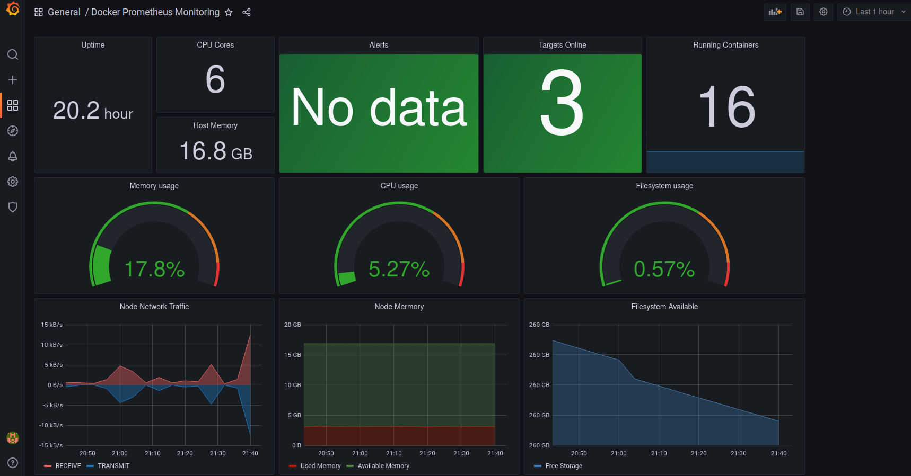Open the user avatar profile
The height and width of the screenshot is (476, 911).
13,438
